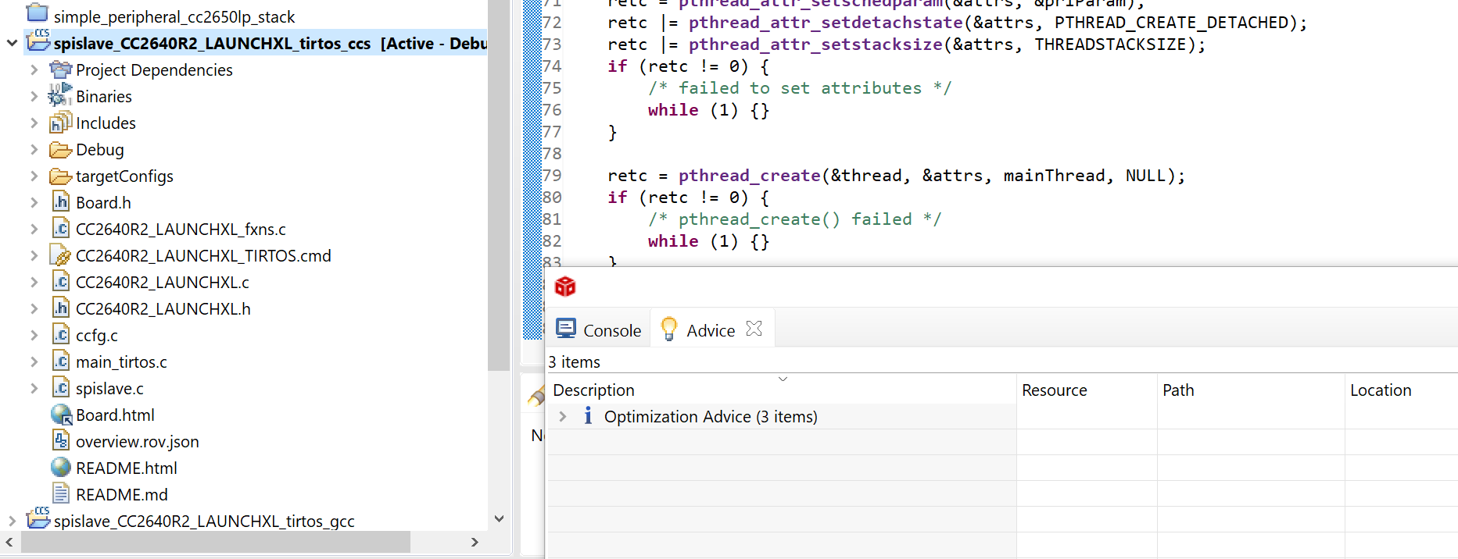Select Board.html in the project tree

click(115, 415)
